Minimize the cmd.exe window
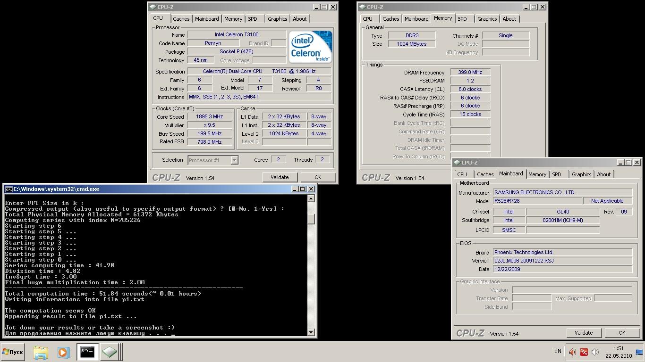The height and width of the screenshot is (362, 645). tap(295, 189)
